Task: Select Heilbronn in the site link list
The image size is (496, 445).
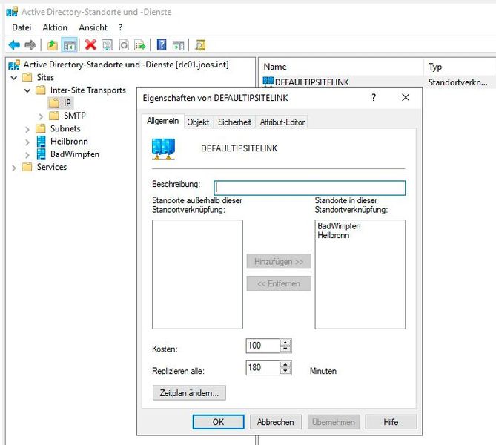Action: 334,235
